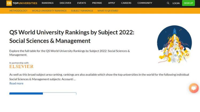Click the green Sign Up button
Image resolution: width=200 pixels, height=112 pixels.
click(188, 3)
